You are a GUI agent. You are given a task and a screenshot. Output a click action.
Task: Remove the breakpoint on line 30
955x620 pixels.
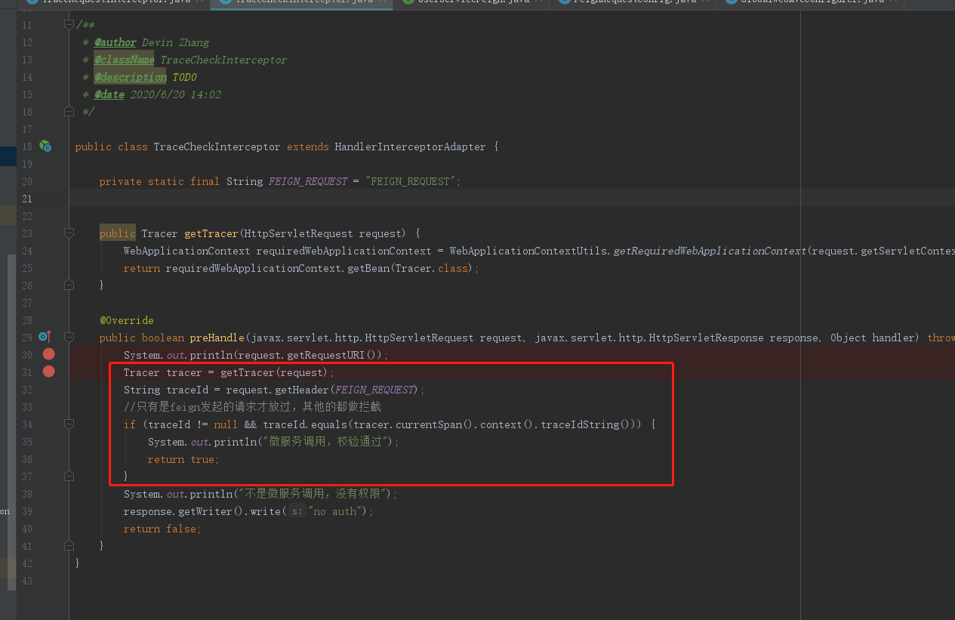click(x=49, y=354)
